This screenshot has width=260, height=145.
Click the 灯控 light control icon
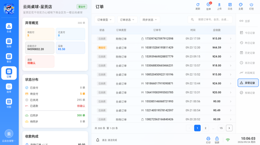click(x=251, y=7)
